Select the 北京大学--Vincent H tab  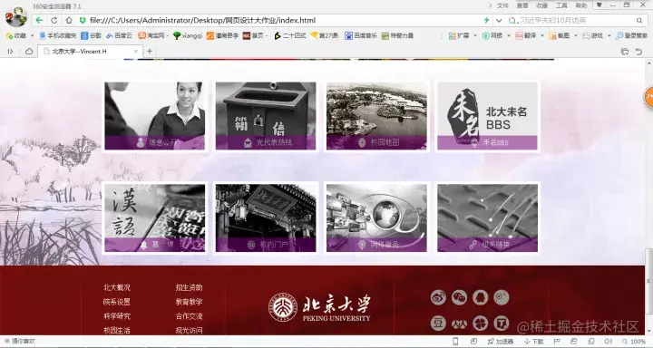tap(91, 51)
